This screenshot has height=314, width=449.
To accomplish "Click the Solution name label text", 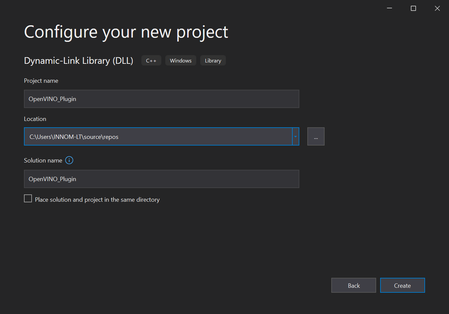I will pos(43,160).
